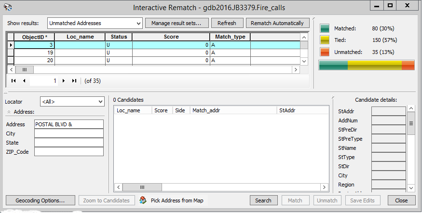Click the Match button
Image resolution: width=422 pixels, height=213 pixels.
point(295,200)
